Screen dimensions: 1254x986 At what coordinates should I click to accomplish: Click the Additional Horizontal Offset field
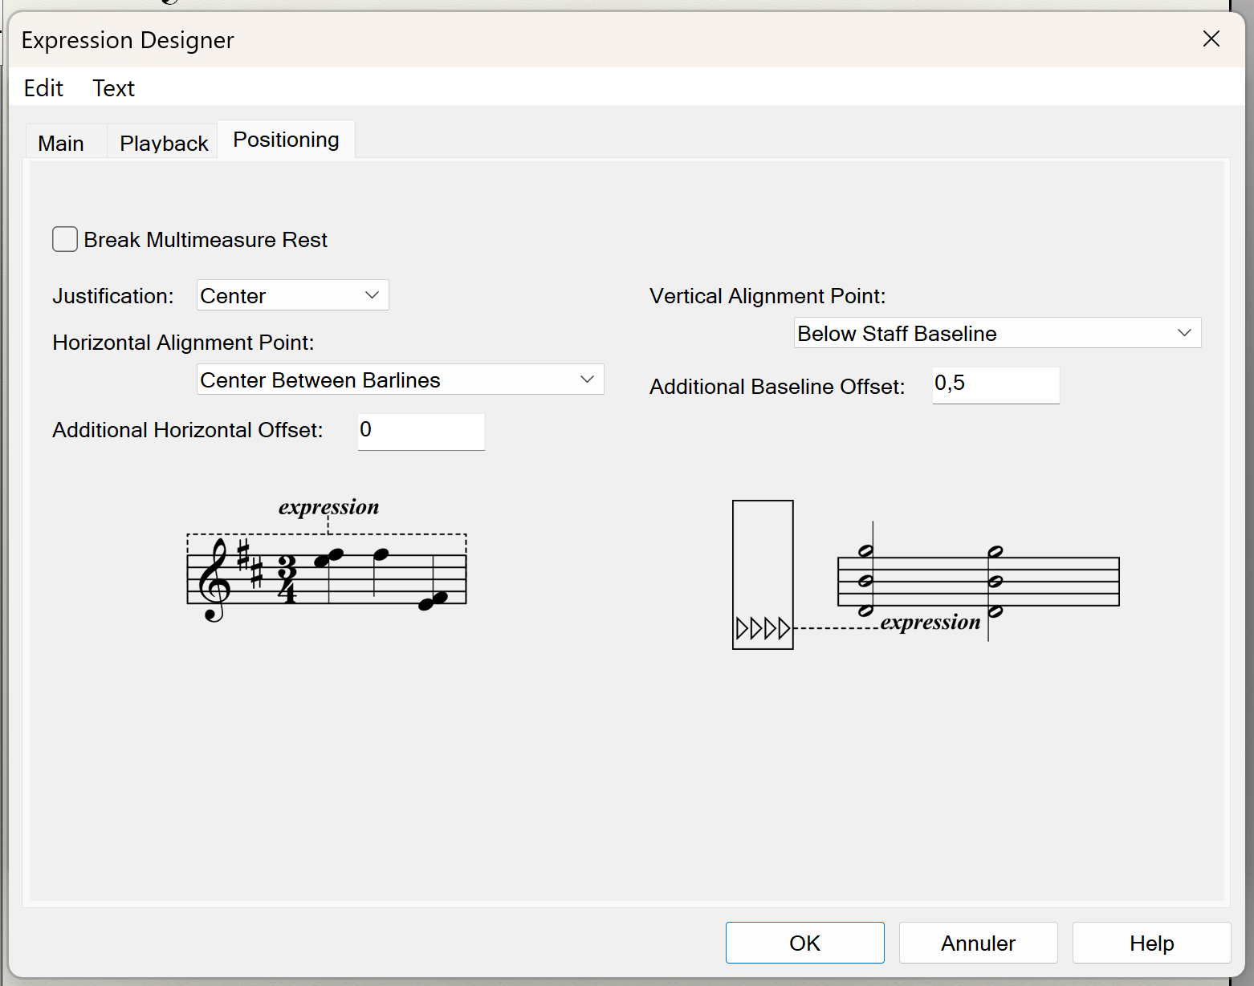click(x=421, y=431)
